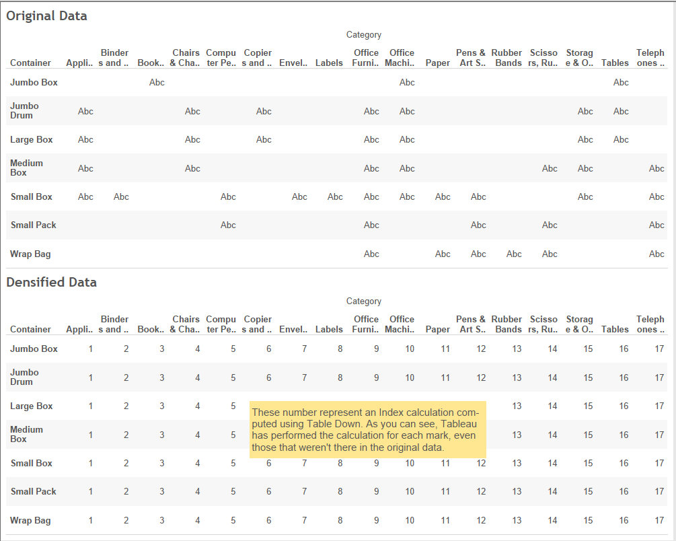Select Jumbo Box row header in Original Data
Image resolution: width=676 pixels, height=541 pixels.
pos(34,82)
